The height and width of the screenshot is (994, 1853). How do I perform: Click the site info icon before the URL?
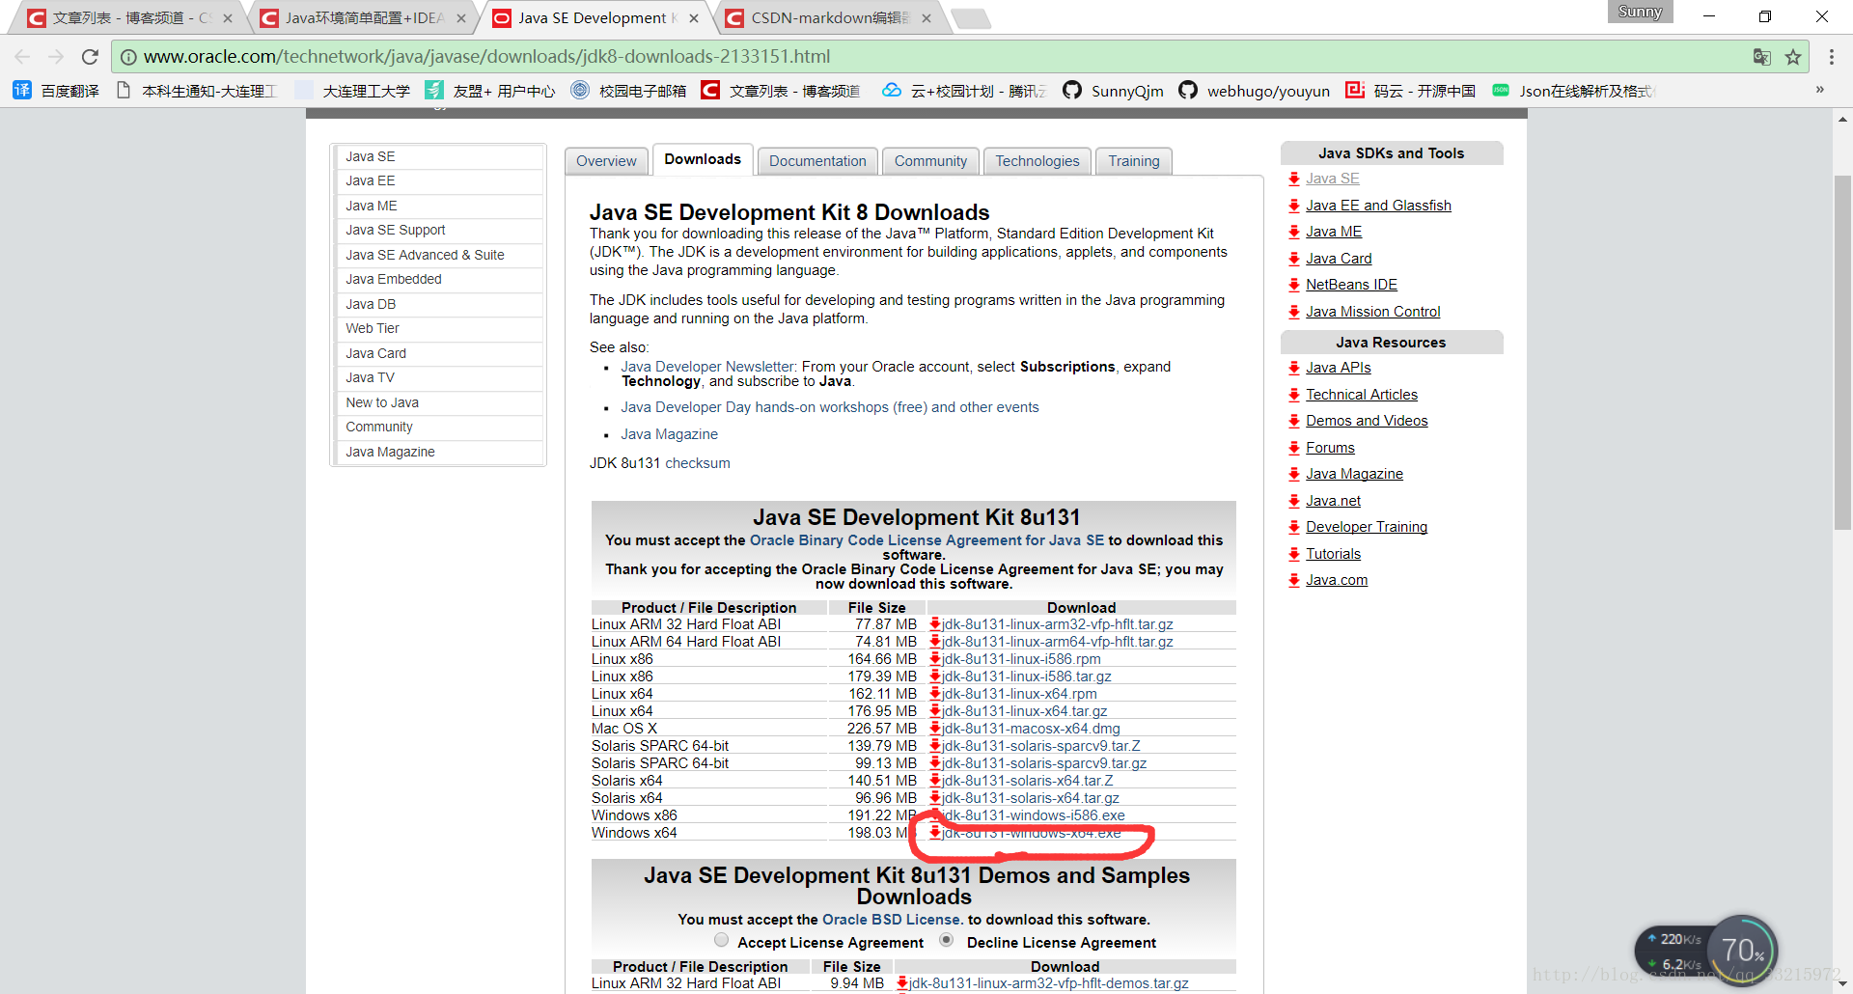click(x=128, y=57)
